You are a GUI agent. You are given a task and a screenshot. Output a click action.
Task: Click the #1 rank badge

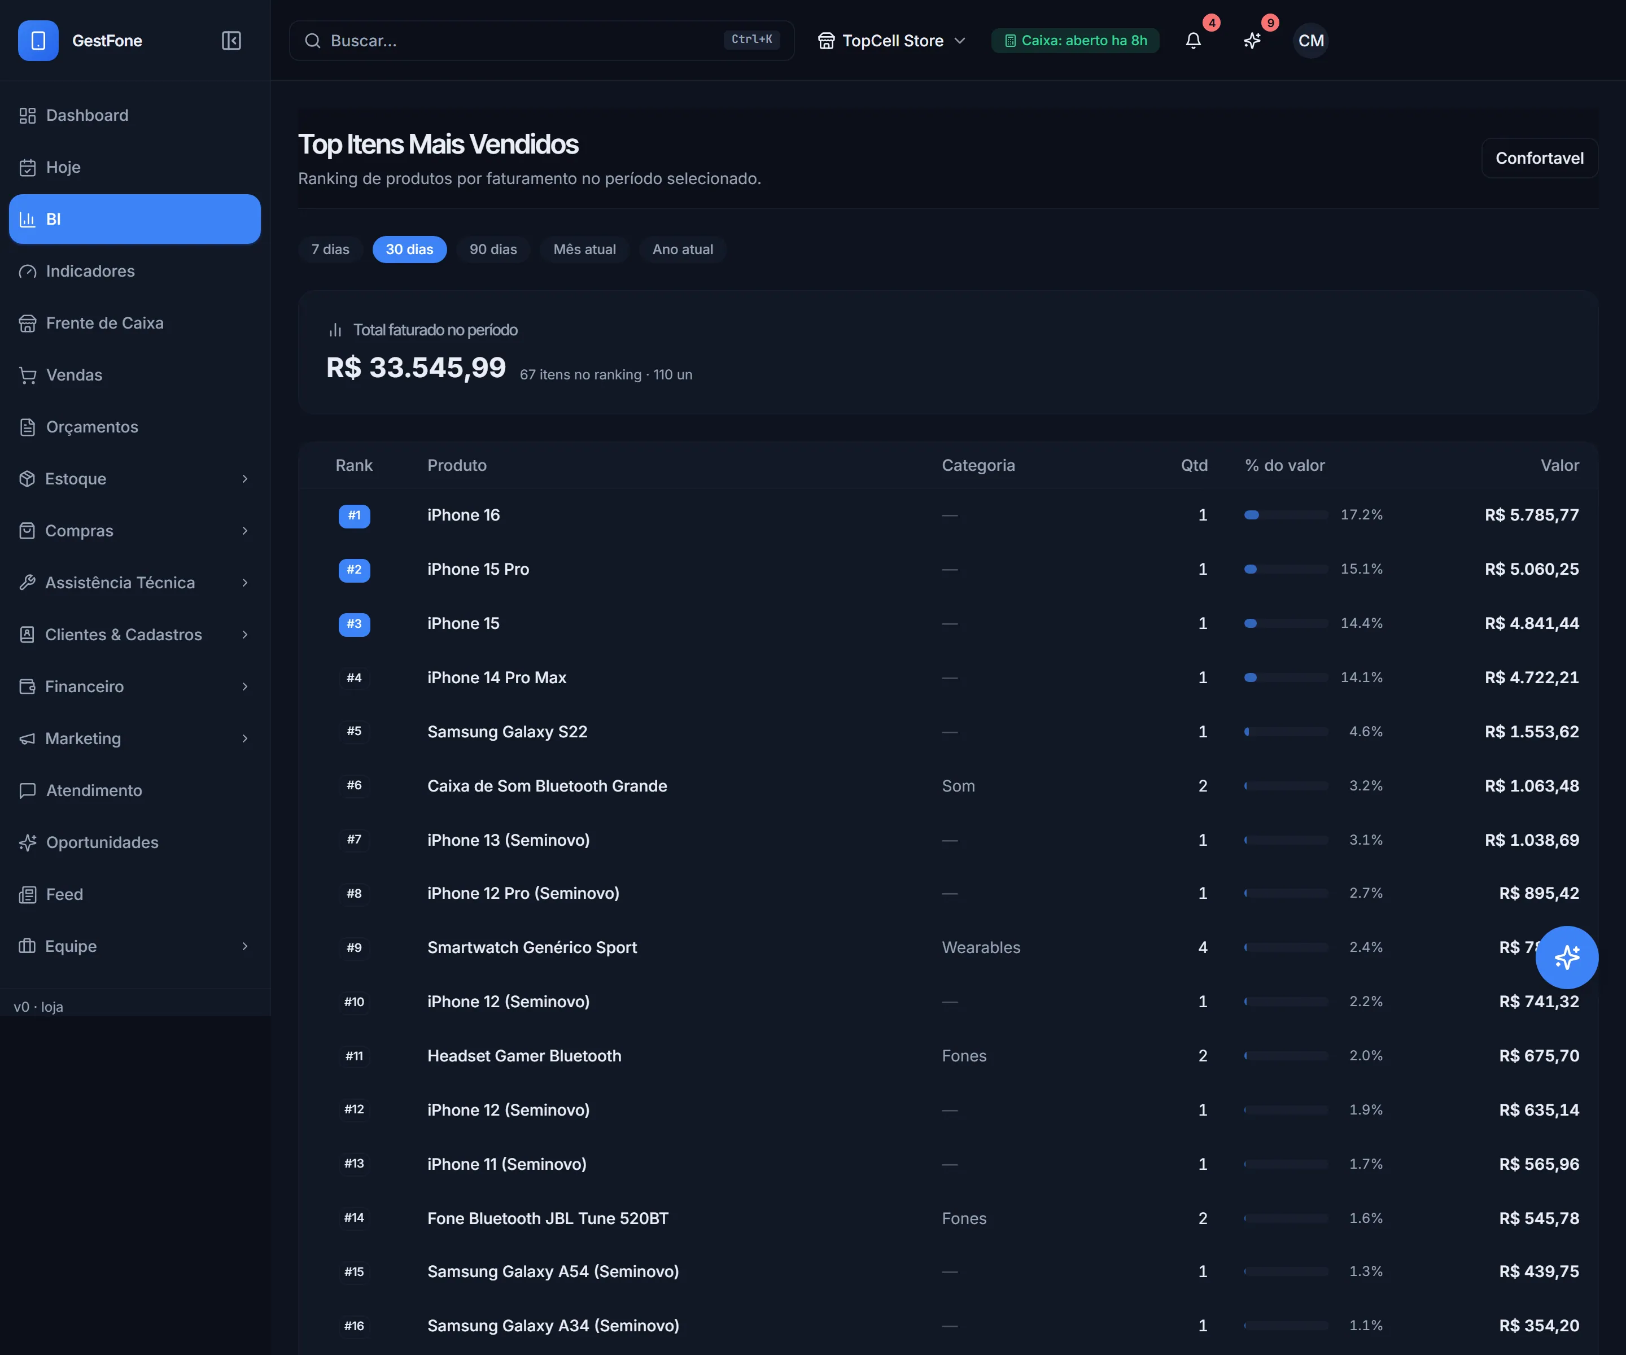(354, 515)
